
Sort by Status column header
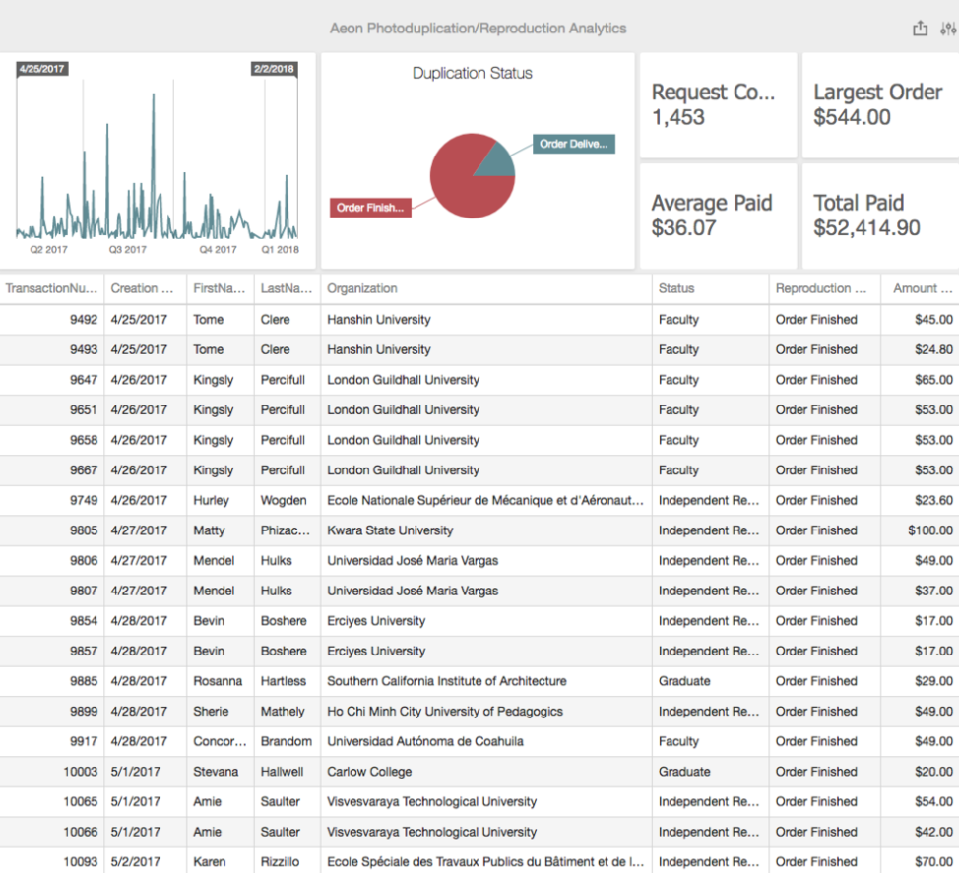tap(676, 288)
